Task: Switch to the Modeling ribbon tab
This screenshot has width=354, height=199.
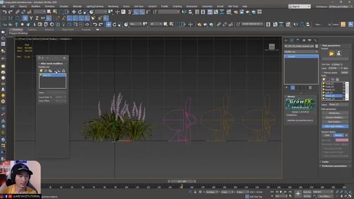Action: coord(17,29)
